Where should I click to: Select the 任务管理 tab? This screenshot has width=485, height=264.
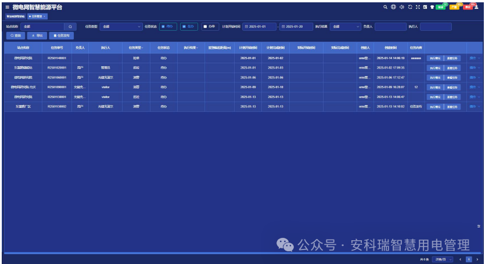tap(36, 16)
